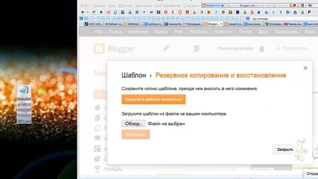Click Прибыль in the Blogger sidebar
This screenshot has width=318, height=179.
(113, 169)
